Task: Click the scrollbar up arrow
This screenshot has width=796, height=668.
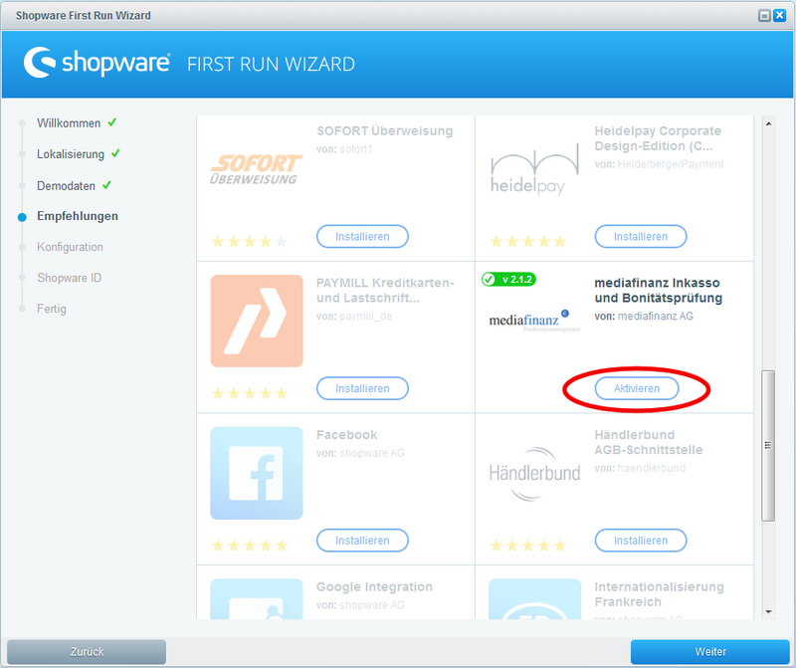Action: (x=768, y=123)
